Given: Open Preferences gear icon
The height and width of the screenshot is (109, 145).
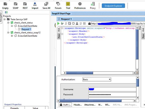Looking at the screenshot, I should pos(80,6).
